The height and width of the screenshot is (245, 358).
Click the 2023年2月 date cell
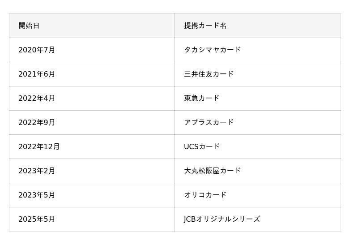click(37, 171)
